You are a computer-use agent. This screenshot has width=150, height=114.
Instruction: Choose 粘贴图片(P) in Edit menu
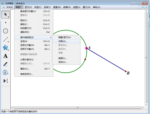(34, 28)
